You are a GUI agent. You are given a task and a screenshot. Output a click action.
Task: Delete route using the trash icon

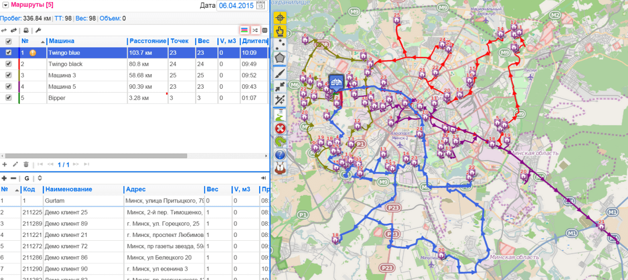click(x=26, y=164)
